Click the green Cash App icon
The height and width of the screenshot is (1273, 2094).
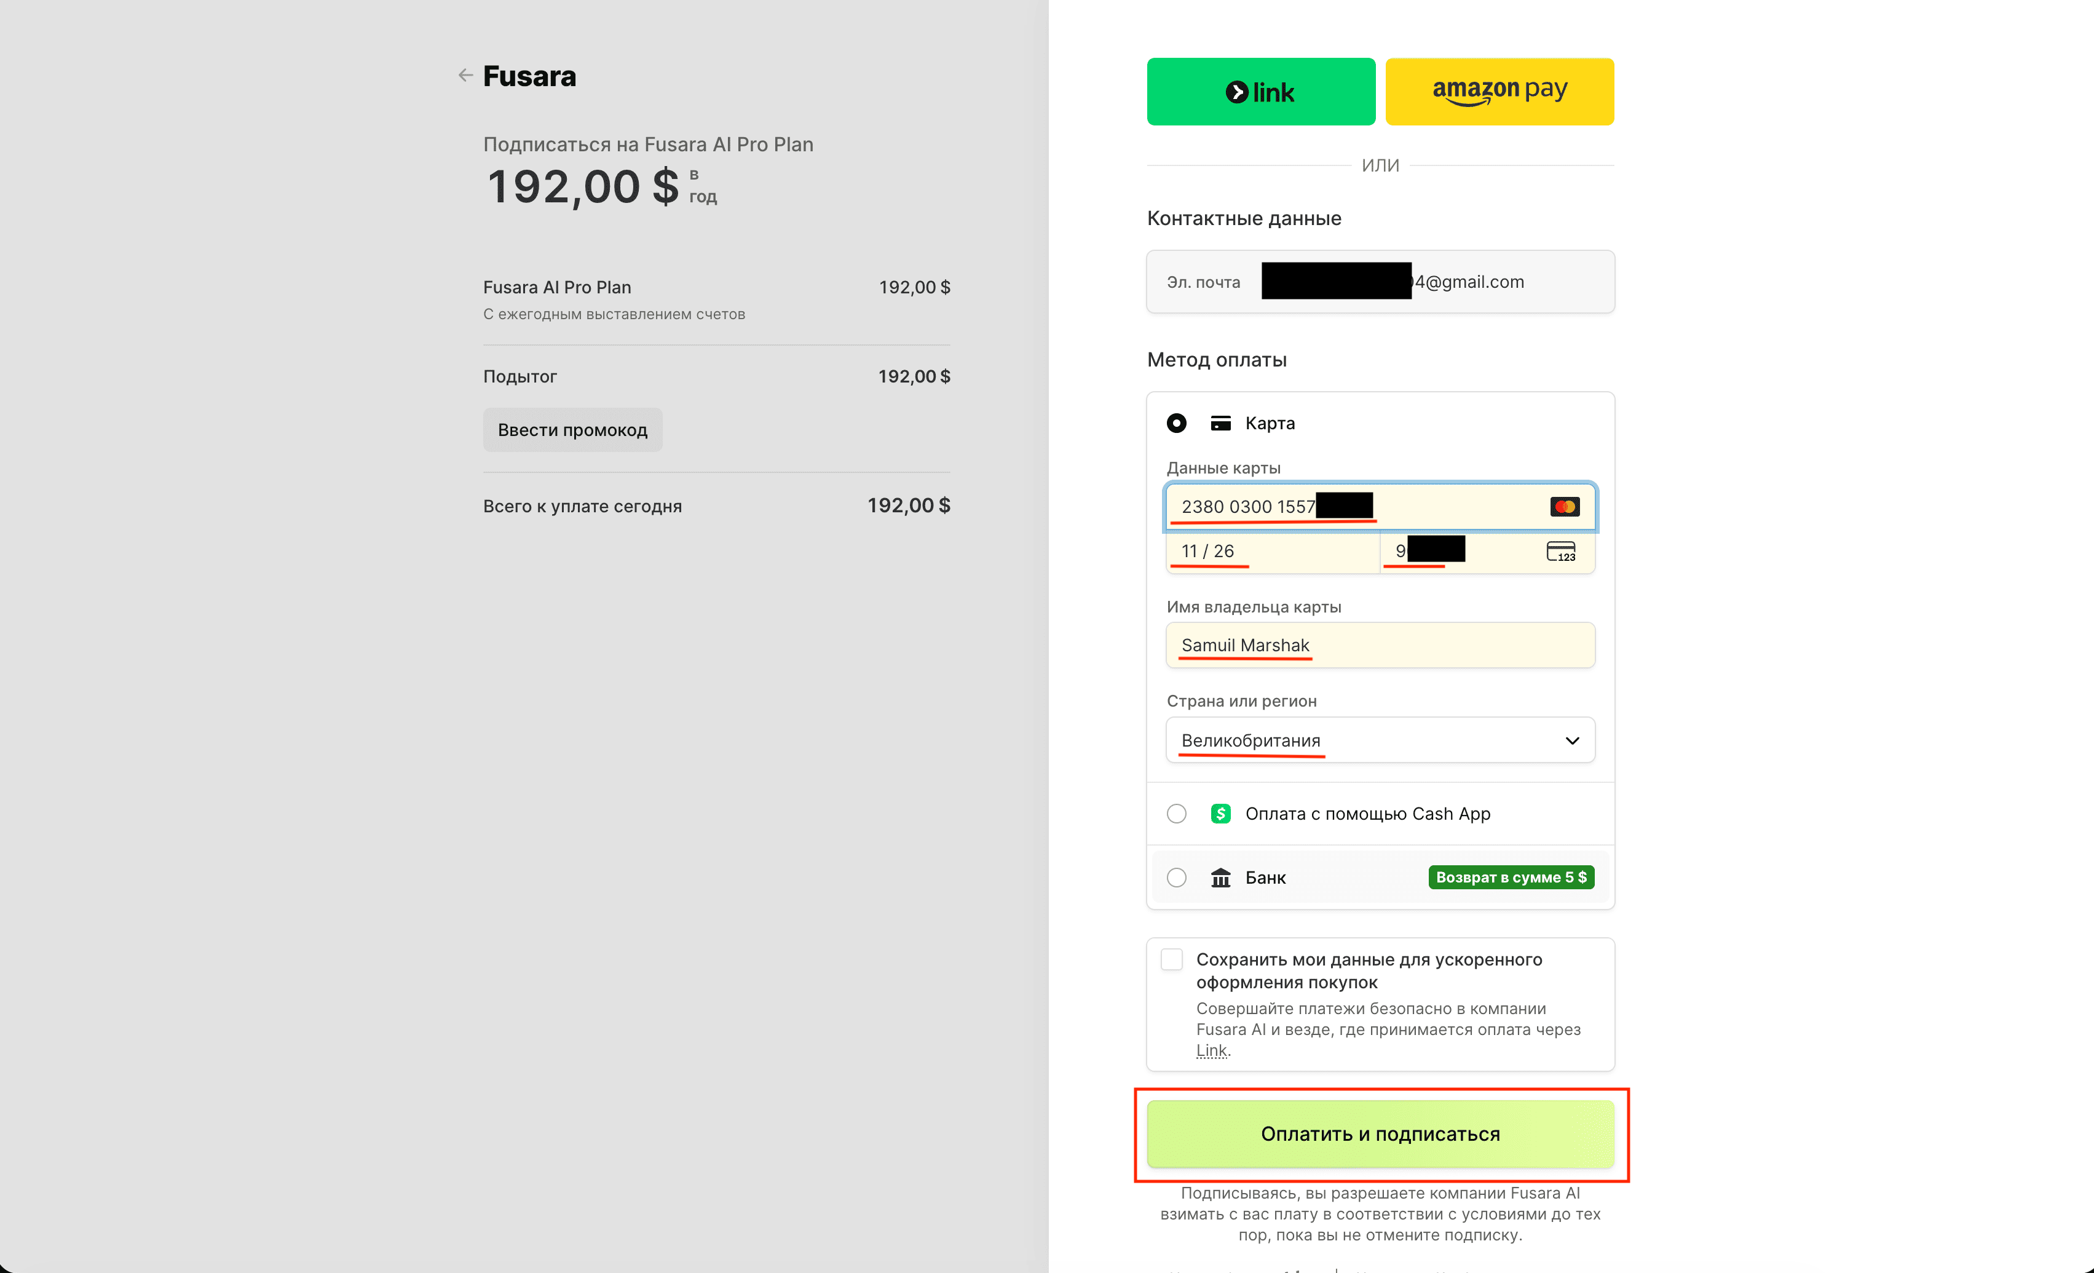tap(1220, 814)
